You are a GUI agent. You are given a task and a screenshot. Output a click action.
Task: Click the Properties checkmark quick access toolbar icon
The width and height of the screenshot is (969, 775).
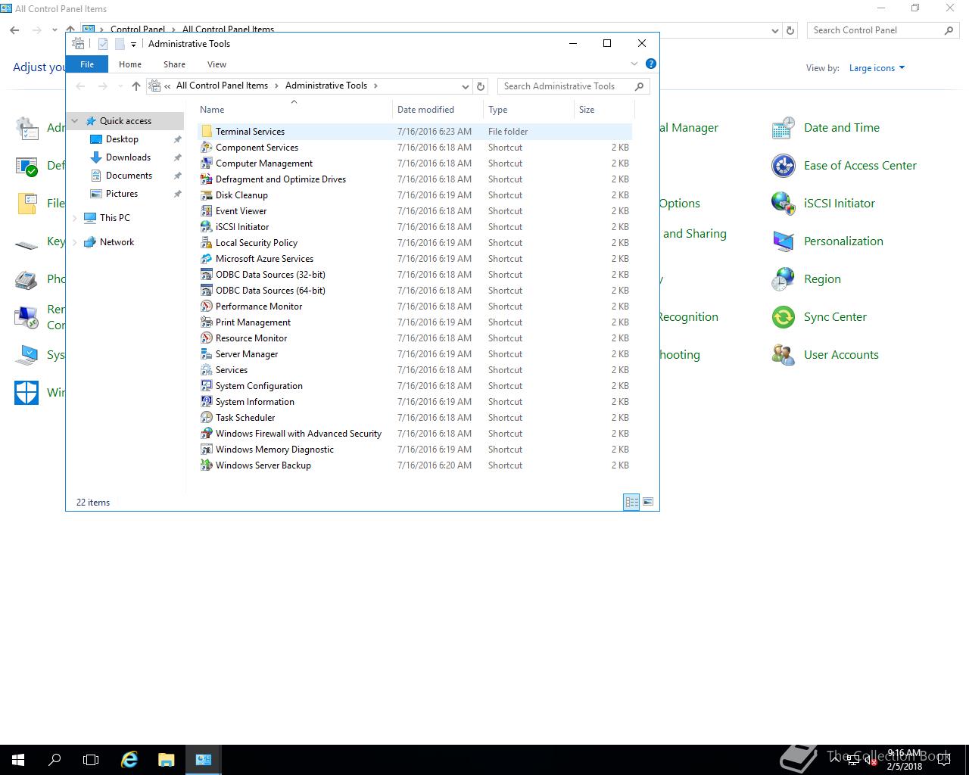(103, 44)
